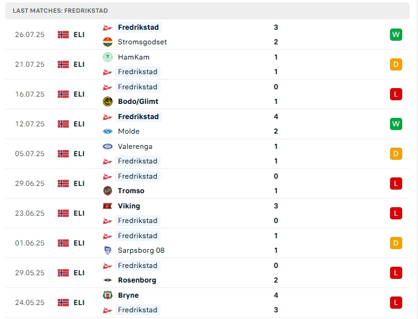Open the Sarpsborg 08 team link
The image size is (418, 319).
141,250
